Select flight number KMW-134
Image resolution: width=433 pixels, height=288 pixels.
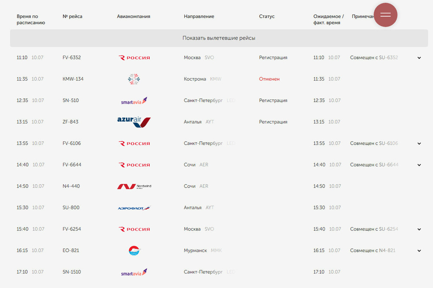tap(73, 79)
